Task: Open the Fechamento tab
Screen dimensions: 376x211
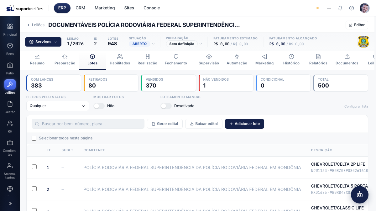Action: pyautogui.click(x=176, y=59)
